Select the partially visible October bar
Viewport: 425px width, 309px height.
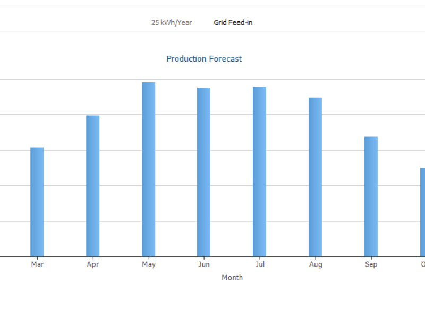coord(422,212)
